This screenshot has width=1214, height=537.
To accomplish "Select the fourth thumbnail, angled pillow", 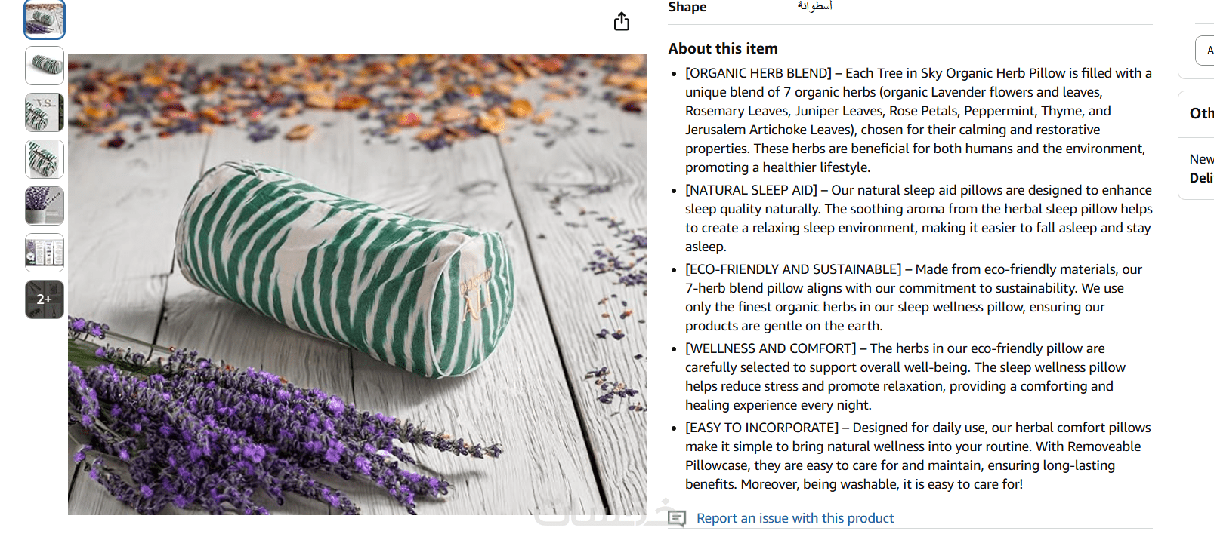I will pos(45,159).
